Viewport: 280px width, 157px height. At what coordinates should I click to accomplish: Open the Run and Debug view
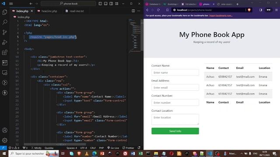tap(5, 42)
